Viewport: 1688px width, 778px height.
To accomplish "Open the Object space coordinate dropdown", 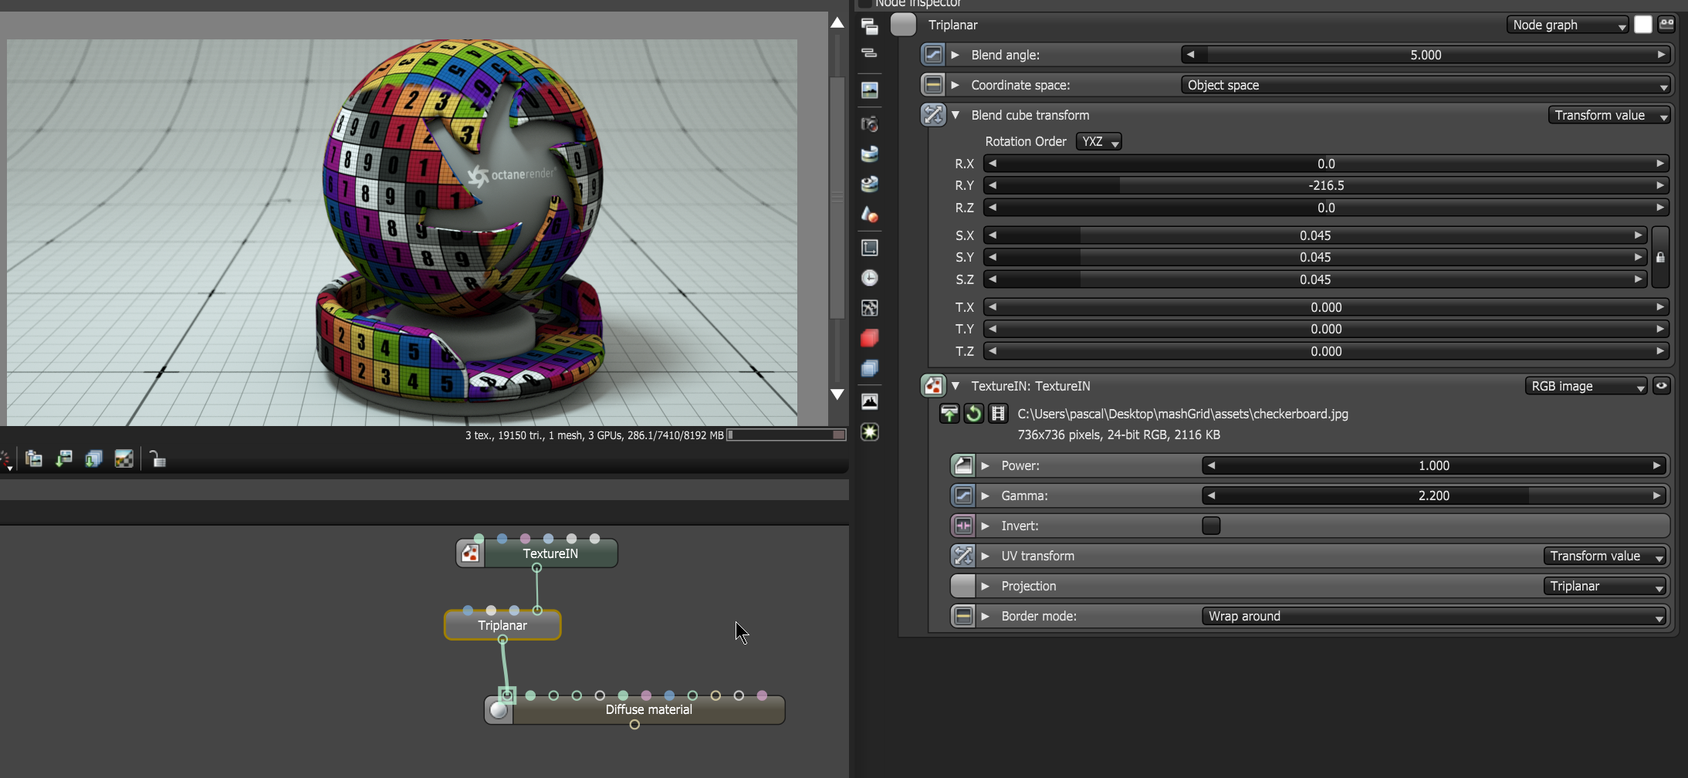I will click(x=1426, y=85).
